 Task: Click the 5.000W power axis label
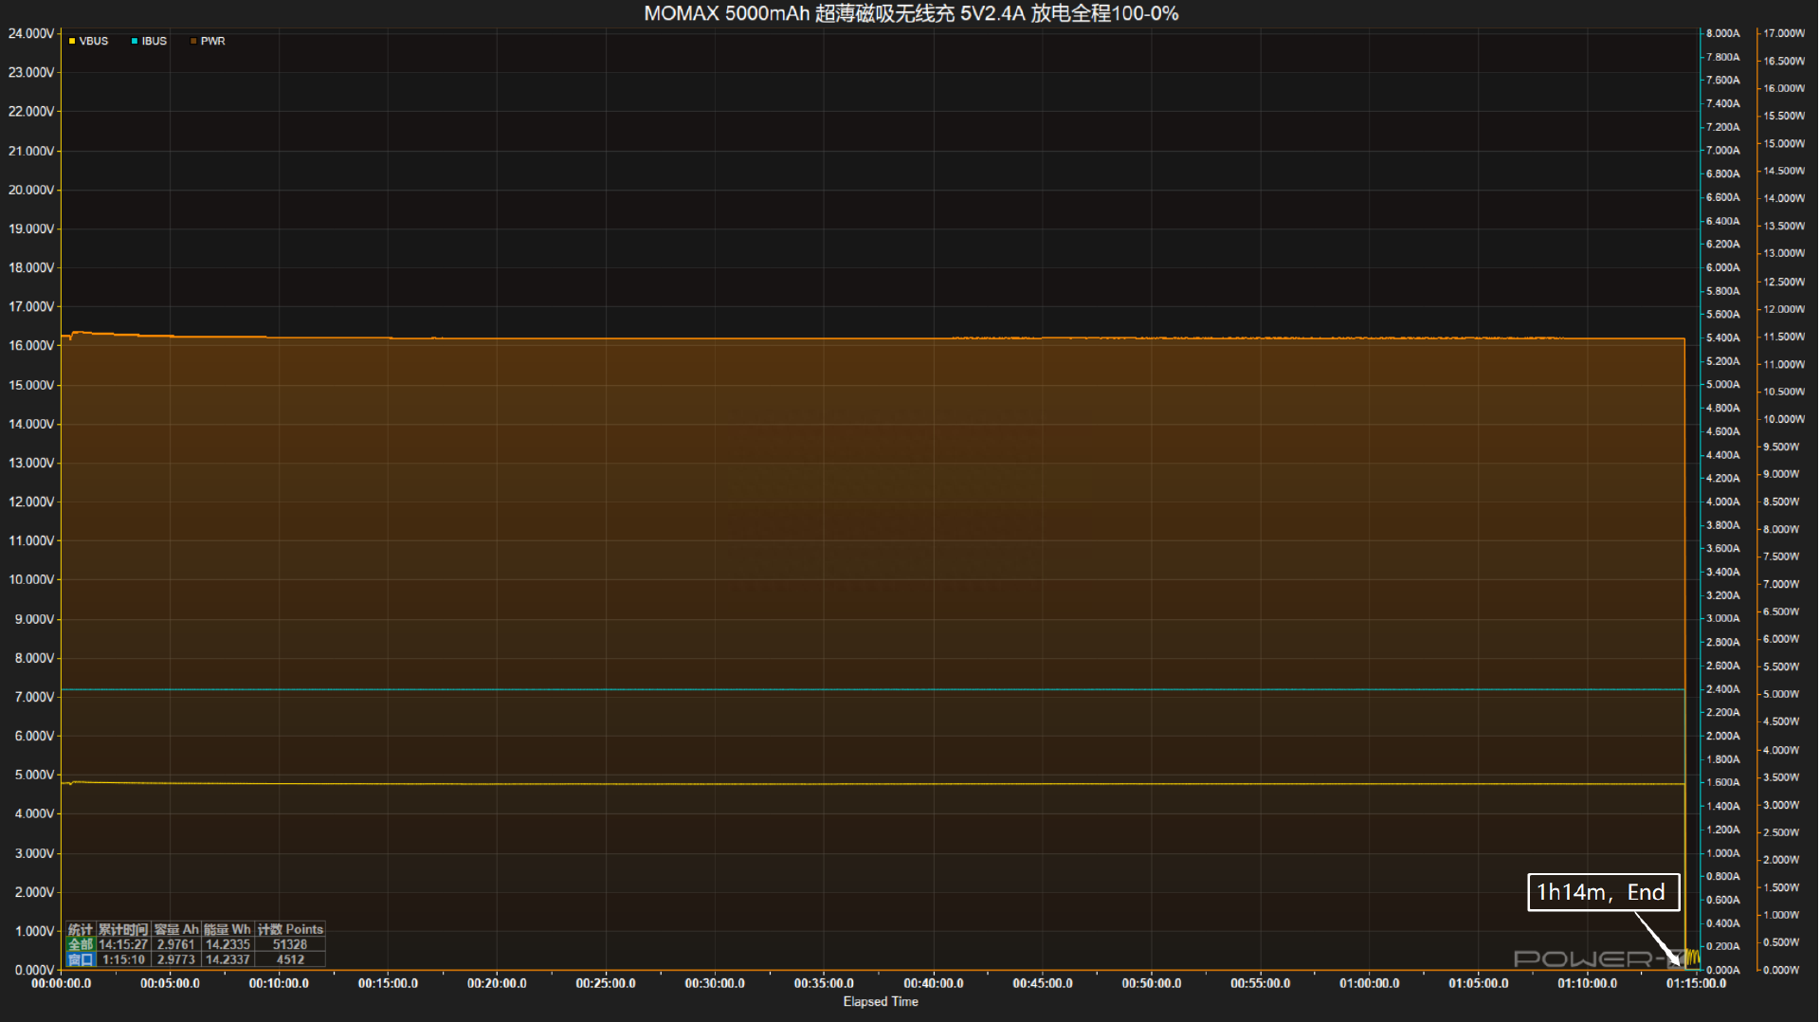pyautogui.click(x=1781, y=694)
